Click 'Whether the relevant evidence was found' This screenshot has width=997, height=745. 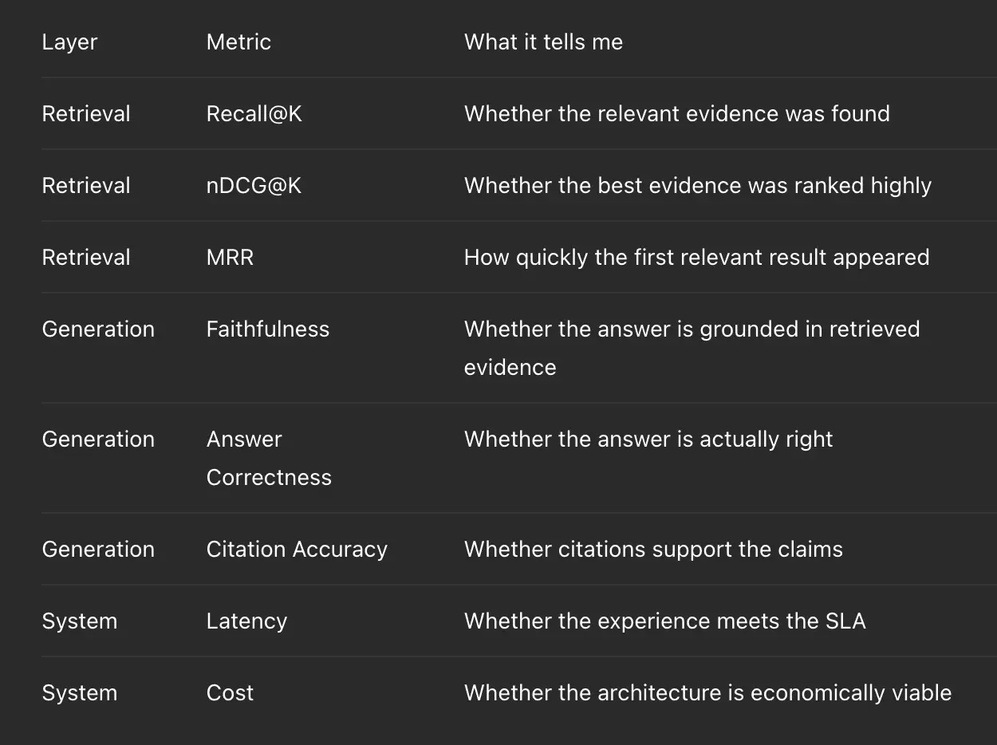click(677, 114)
